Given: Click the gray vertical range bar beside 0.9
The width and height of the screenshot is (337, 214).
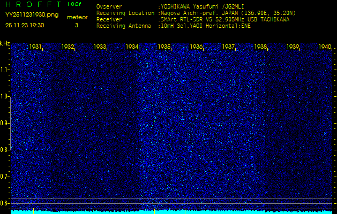Looking at the screenshot, I should pos(10,123).
